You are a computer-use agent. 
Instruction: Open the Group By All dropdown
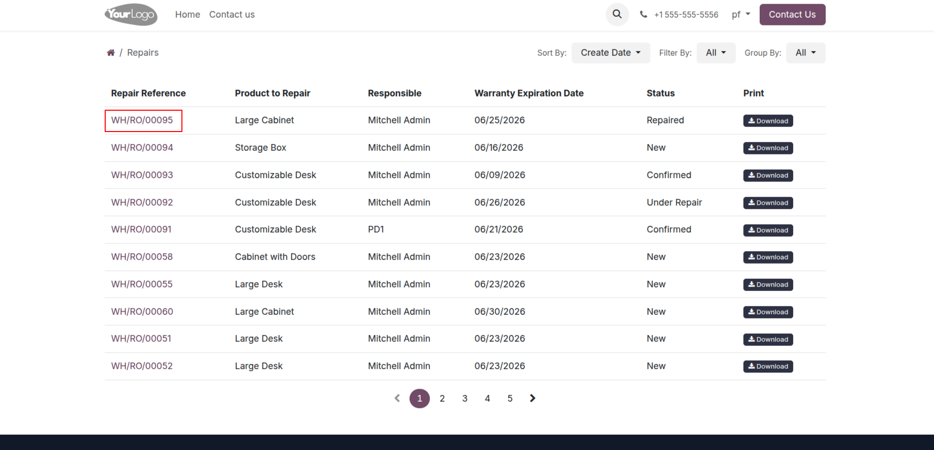pyautogui.click(x=805, y=53)
